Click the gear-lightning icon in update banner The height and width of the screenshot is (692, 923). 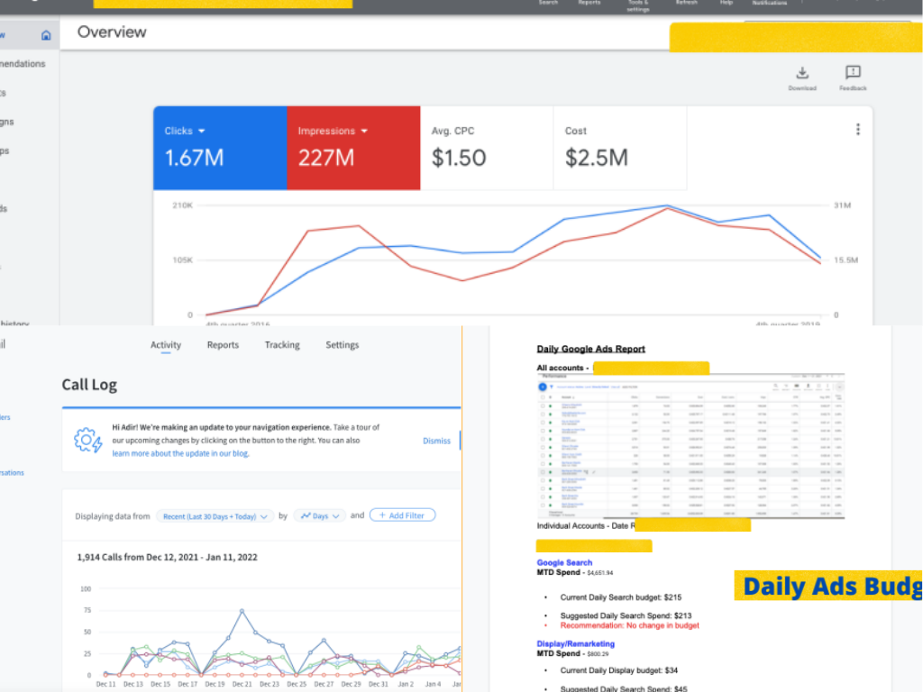87,440
